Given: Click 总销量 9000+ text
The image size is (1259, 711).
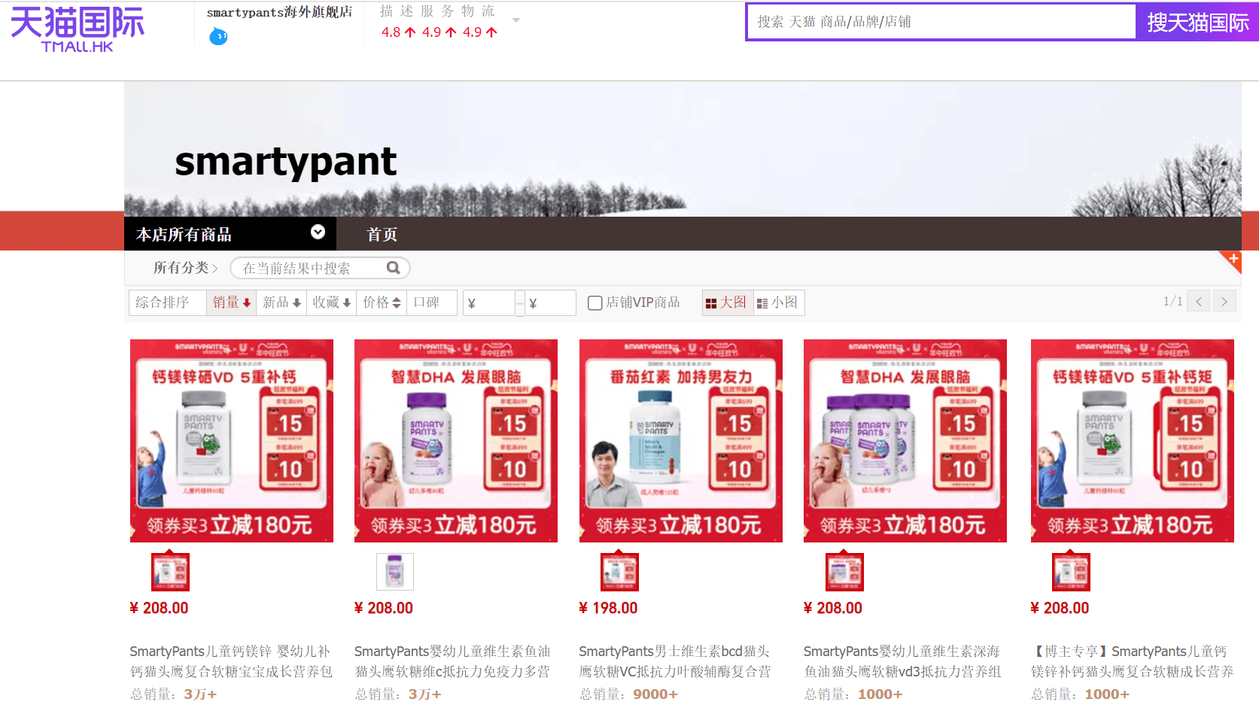Looking at the screenshot, I should [x=628, y=694].
